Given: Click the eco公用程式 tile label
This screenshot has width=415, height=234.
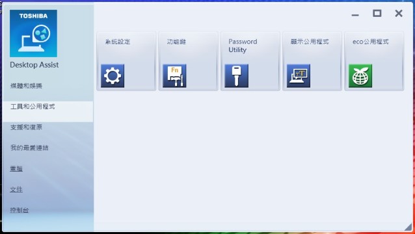Looking at the screenshot, I should (x=371, y=42).
